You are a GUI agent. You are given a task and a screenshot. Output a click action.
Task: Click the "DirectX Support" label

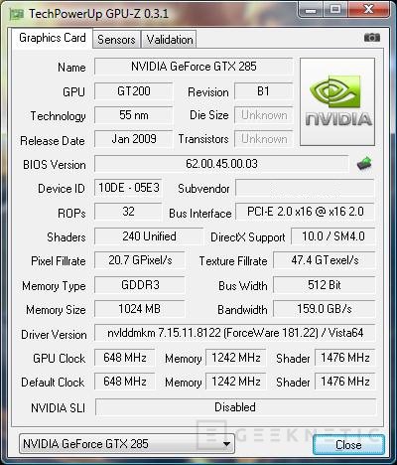[x=248, y=237]
